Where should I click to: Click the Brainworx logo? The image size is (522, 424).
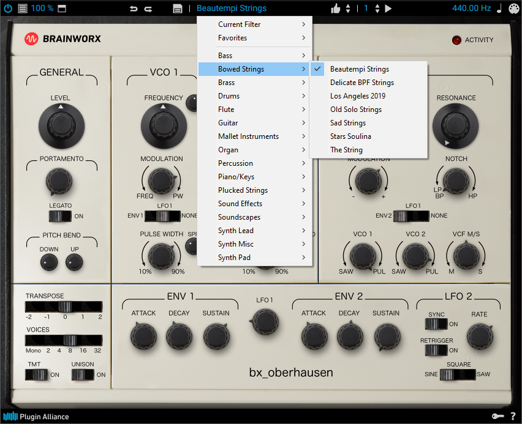click(62, 39)
